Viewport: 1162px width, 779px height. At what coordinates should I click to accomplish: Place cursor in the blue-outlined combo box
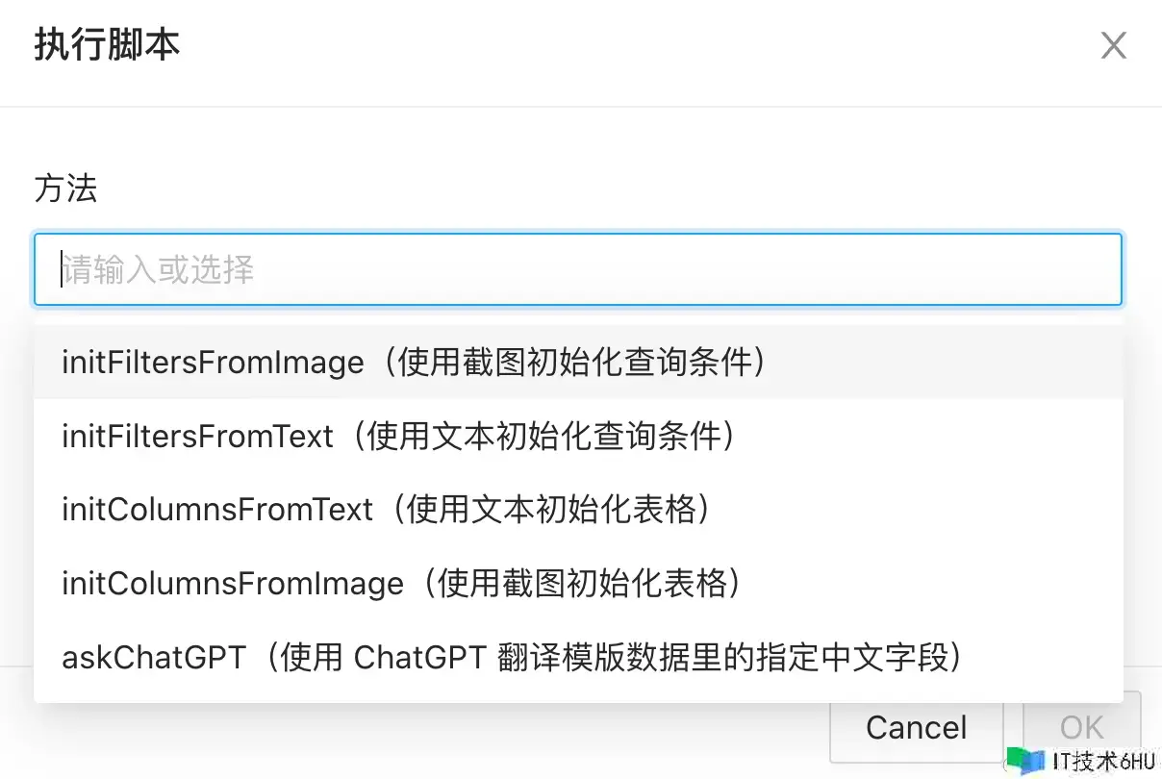pos(578,269)
